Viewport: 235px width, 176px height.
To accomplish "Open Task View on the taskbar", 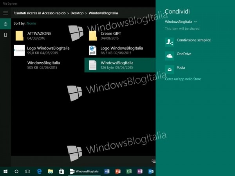I will point(27,171).
